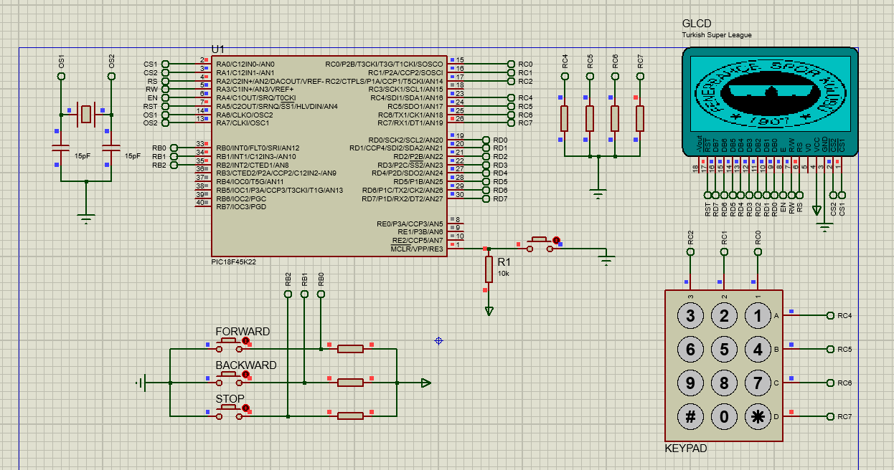Click the keypad hash key
Image resolution: width=894 pixels, height=470 pixels.
tap(691, 417)
